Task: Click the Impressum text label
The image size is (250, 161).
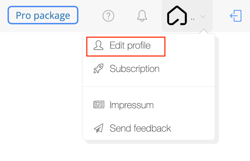Action: coord(132,105)
